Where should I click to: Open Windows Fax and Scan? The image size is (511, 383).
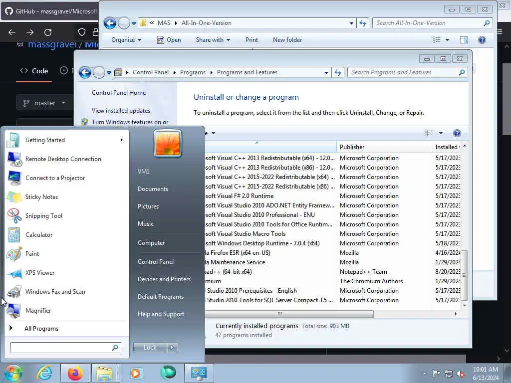(x=55, y=291)
